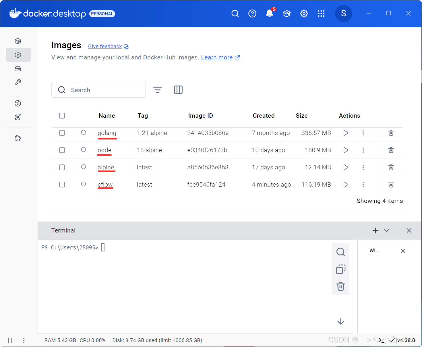Open the more-actions menu for golang

pos(363,133)
